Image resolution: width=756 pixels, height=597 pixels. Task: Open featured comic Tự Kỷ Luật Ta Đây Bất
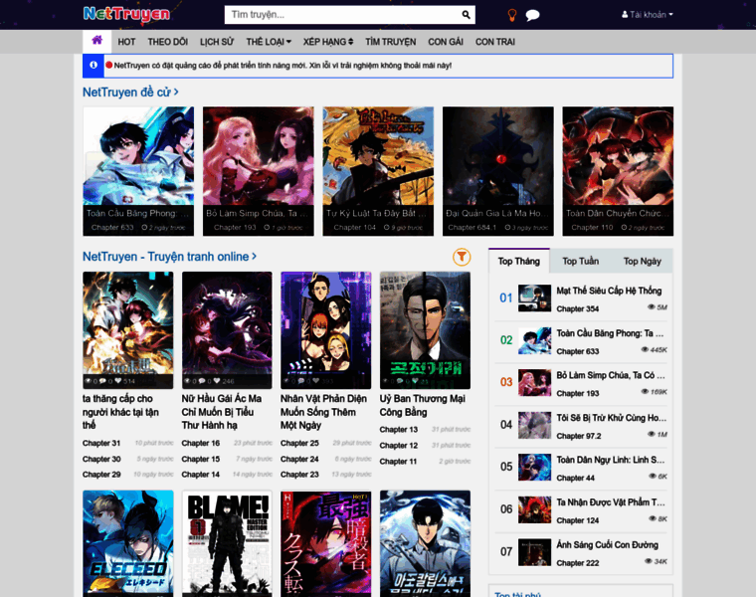click(x=378, y=171)
